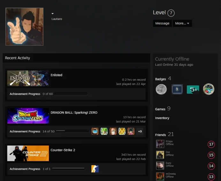The height and width of the screenshot is (181, 221).
Task: Open the Inventory link
Action: coord(162,118)
